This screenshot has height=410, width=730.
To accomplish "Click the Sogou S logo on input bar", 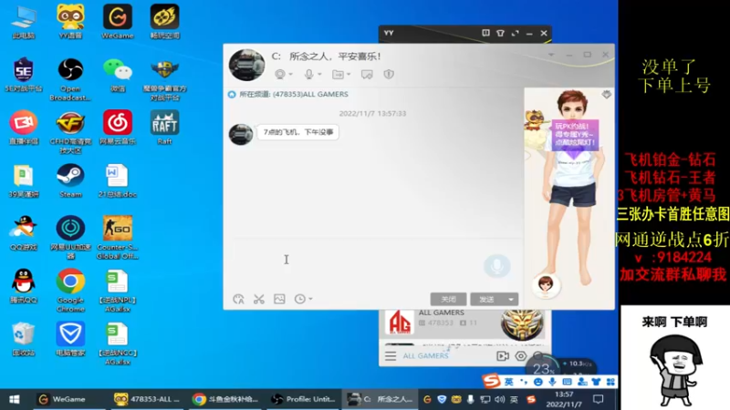I will [492, 381].
